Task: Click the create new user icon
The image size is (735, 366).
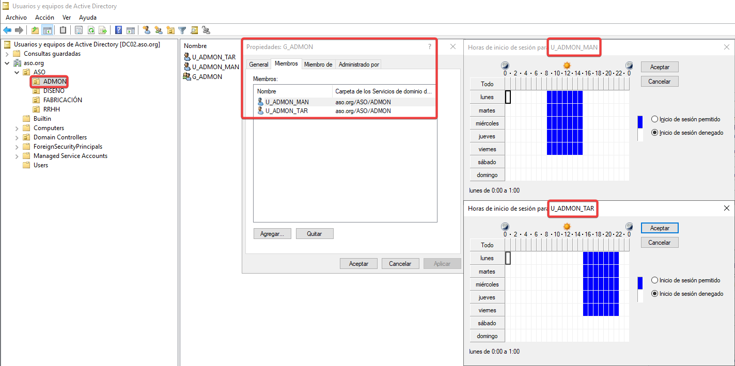Action: click(147, 30)
